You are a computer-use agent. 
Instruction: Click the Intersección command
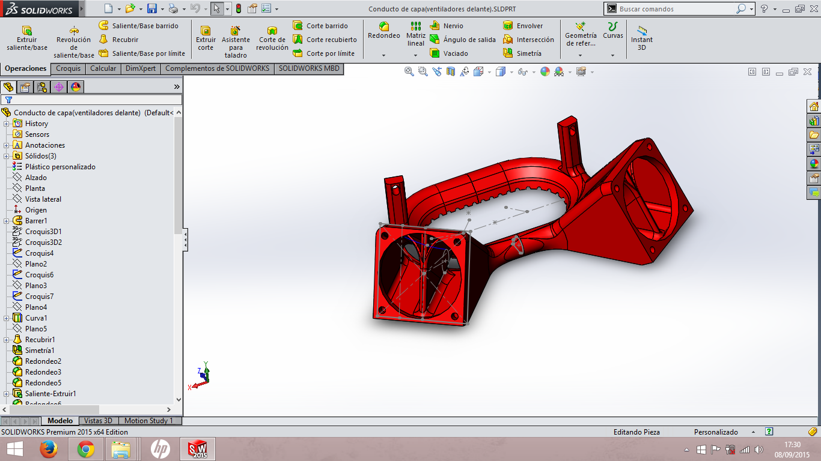[528, 40]
